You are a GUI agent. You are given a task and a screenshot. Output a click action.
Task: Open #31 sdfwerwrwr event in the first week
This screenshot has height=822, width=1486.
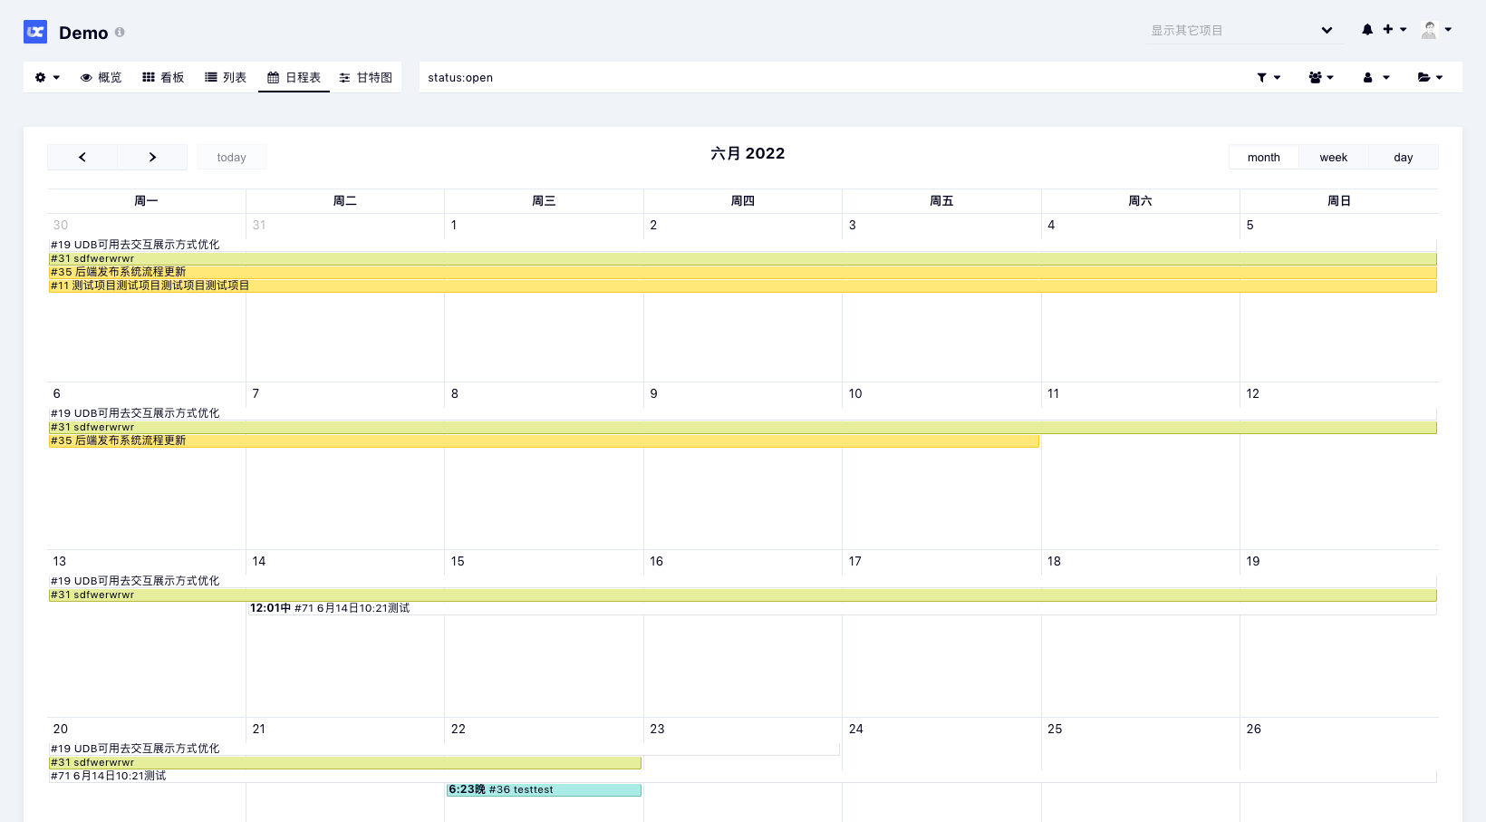742,259
